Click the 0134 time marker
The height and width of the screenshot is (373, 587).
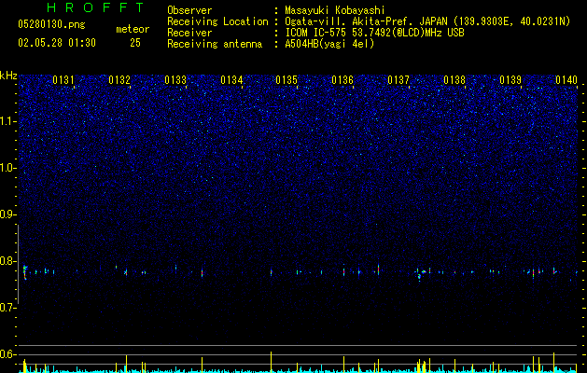tap(231, 80)
